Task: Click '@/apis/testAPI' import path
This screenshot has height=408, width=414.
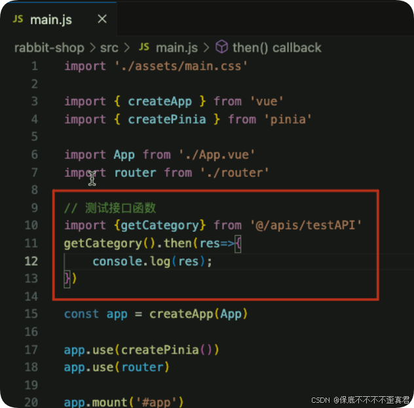Action: [x=305, y=225]
